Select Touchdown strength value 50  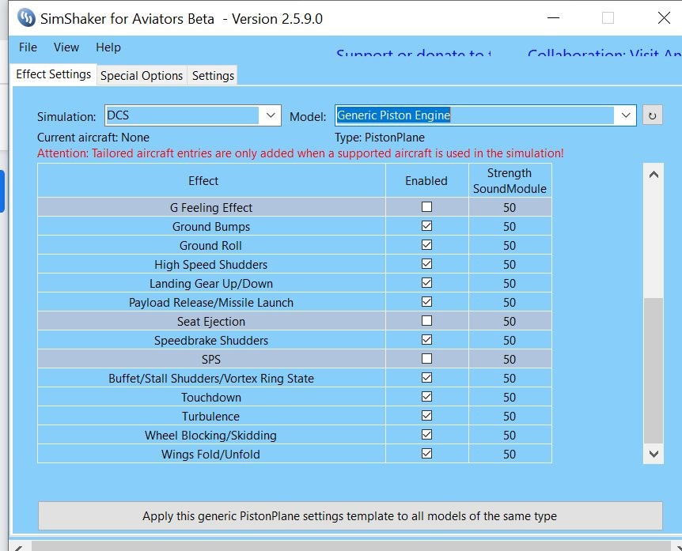[x=510, y=397]
